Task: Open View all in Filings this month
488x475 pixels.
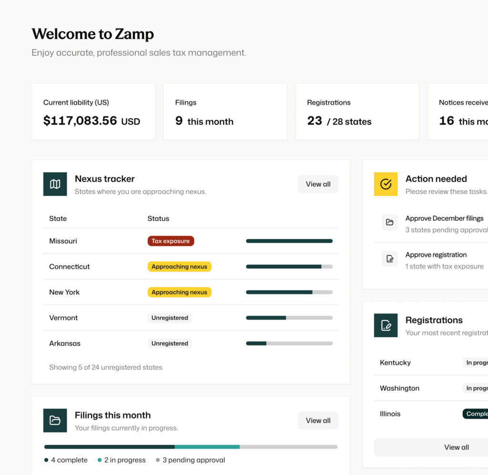Action: pos(318,420)
